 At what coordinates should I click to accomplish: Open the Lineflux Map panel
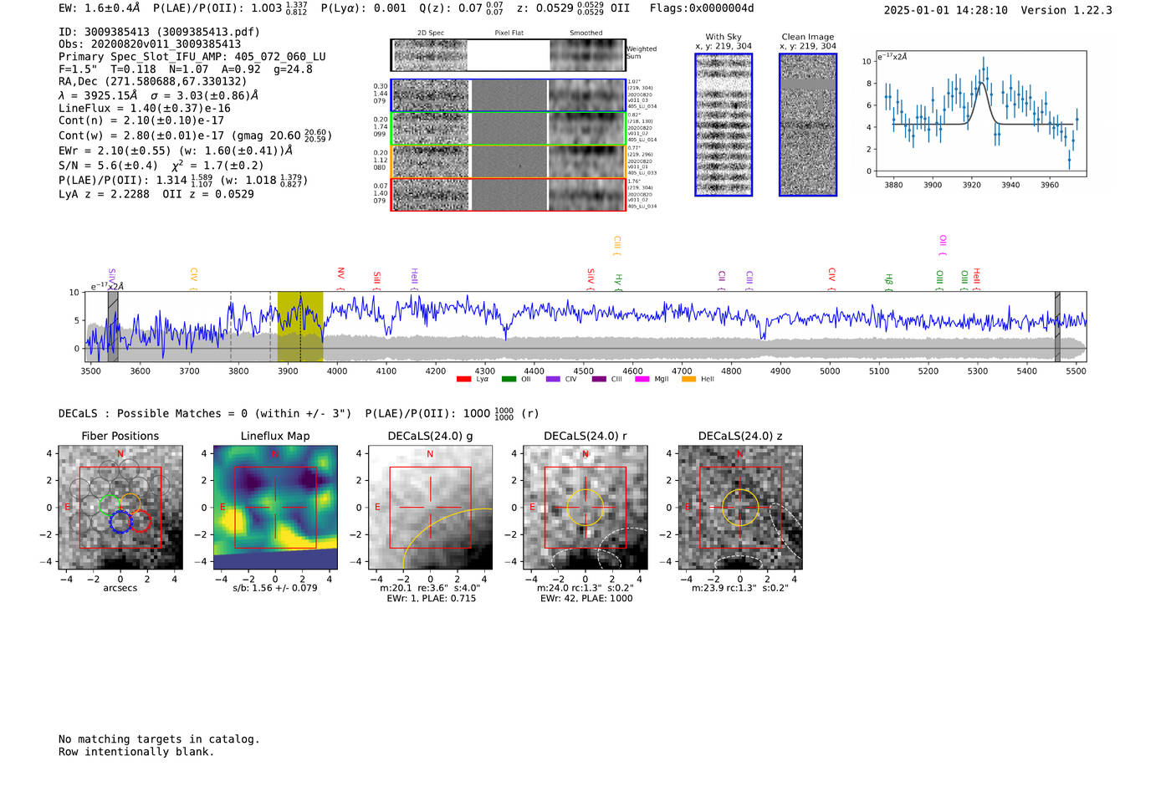pyautogui.click(x=275, y=507)
